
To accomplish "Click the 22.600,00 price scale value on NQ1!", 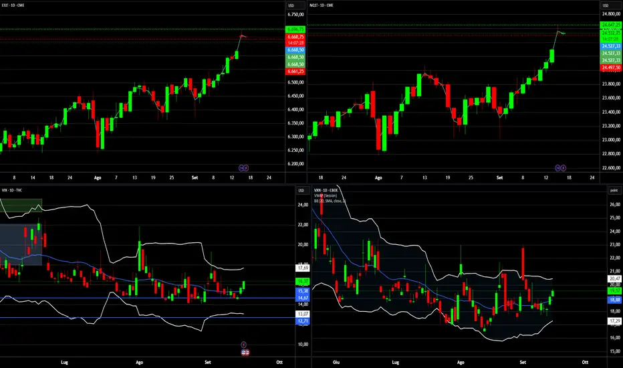I will tap(611, 168).
